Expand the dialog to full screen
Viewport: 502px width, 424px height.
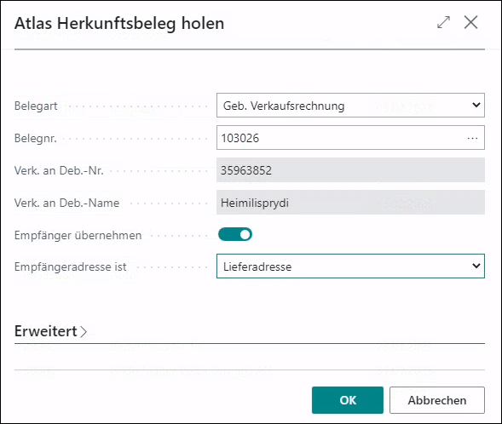click(443, 22)
